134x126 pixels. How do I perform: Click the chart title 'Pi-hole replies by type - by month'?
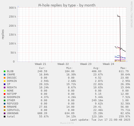[67, 5]
